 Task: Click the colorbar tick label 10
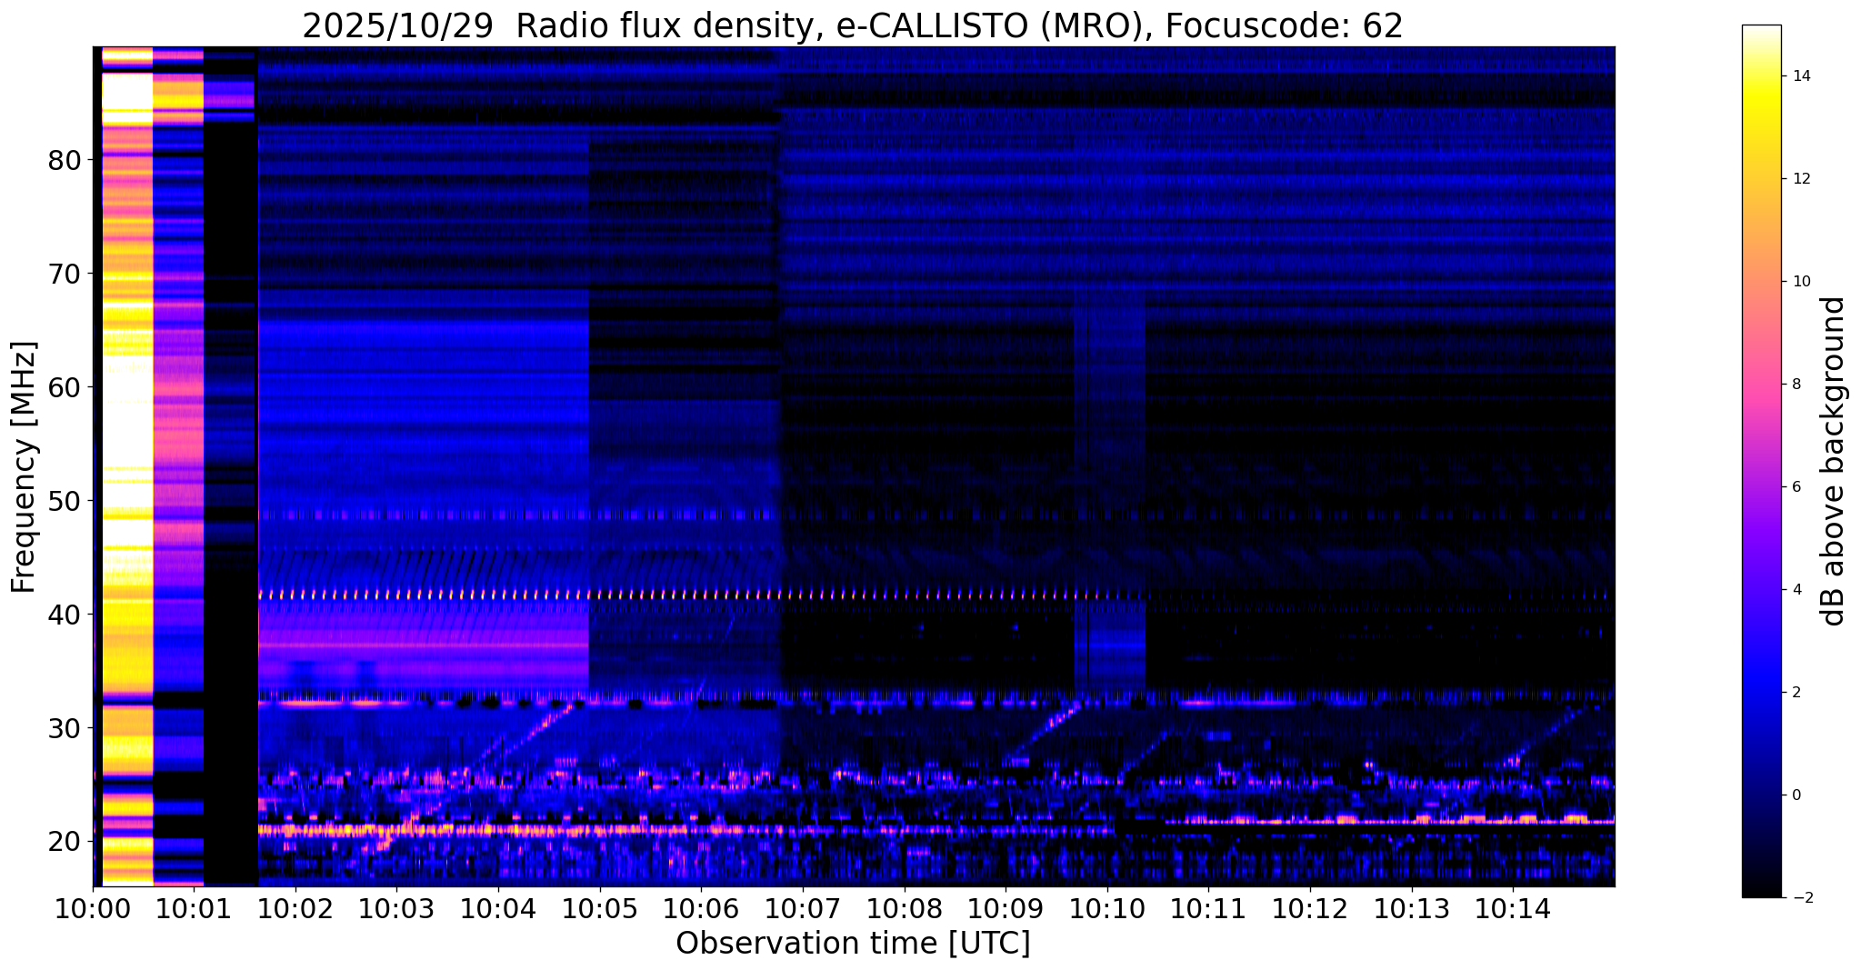(x=1801, y=282)
